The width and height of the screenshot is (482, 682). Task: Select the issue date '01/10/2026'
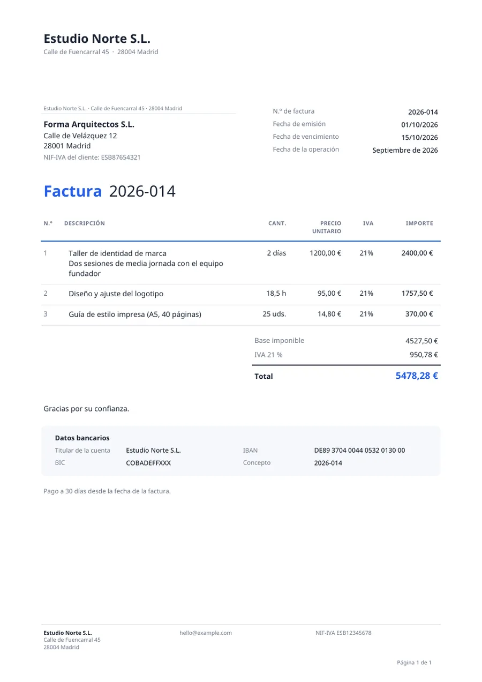420,125
